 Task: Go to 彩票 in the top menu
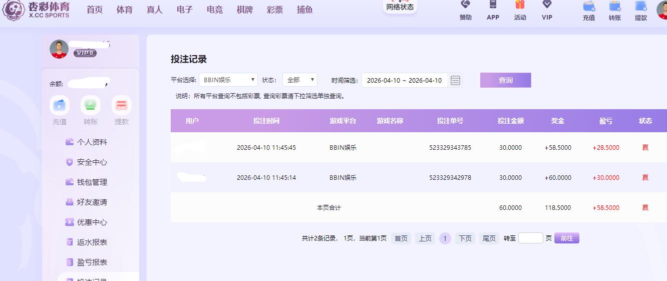coord(275,10)
